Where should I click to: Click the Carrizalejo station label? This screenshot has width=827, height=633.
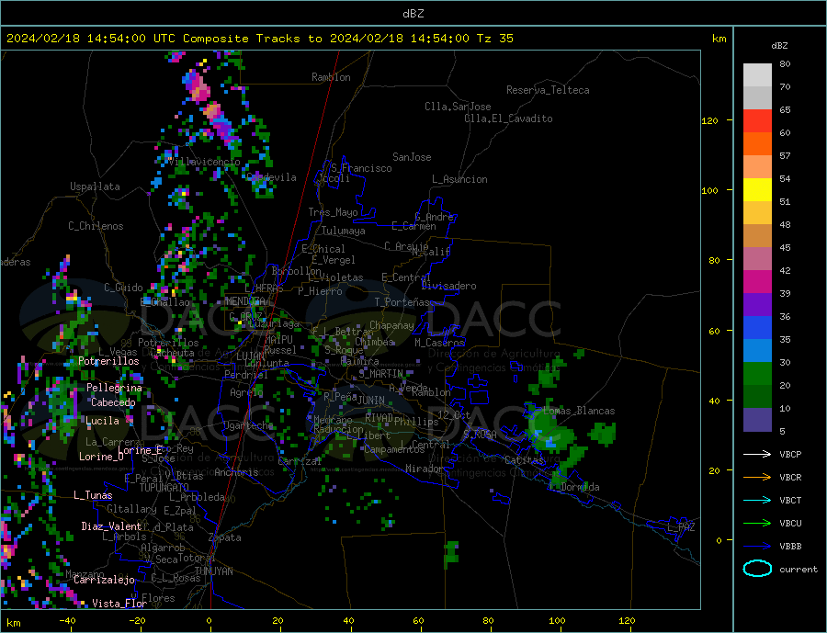[104, 581]
